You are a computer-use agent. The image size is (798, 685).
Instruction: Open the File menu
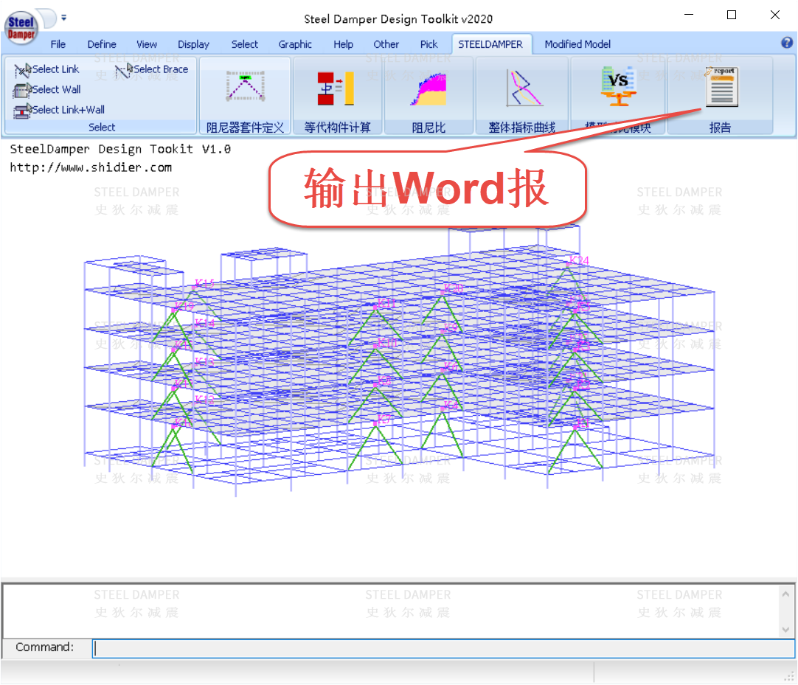click(x=58, y=44)
